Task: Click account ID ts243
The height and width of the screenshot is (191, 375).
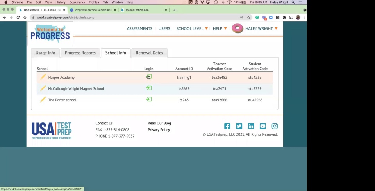Action: (184, 100)
